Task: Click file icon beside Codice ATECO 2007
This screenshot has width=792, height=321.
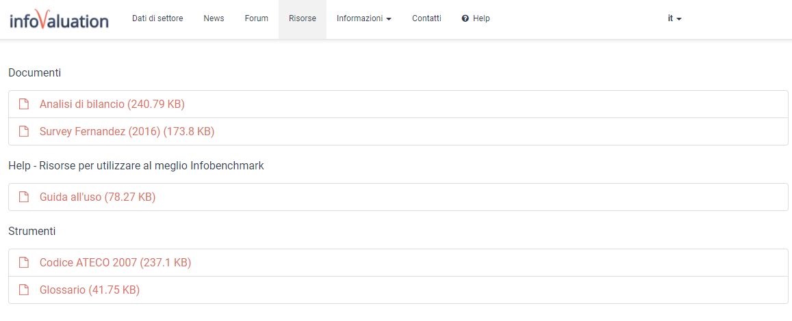Action: click(23, 262)
